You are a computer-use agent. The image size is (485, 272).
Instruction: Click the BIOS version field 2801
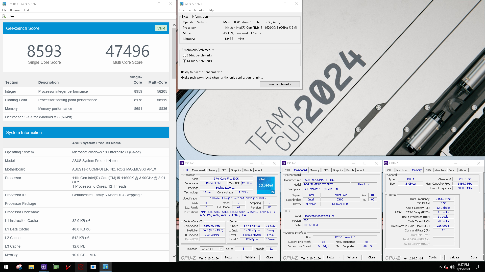coord(340,221)
